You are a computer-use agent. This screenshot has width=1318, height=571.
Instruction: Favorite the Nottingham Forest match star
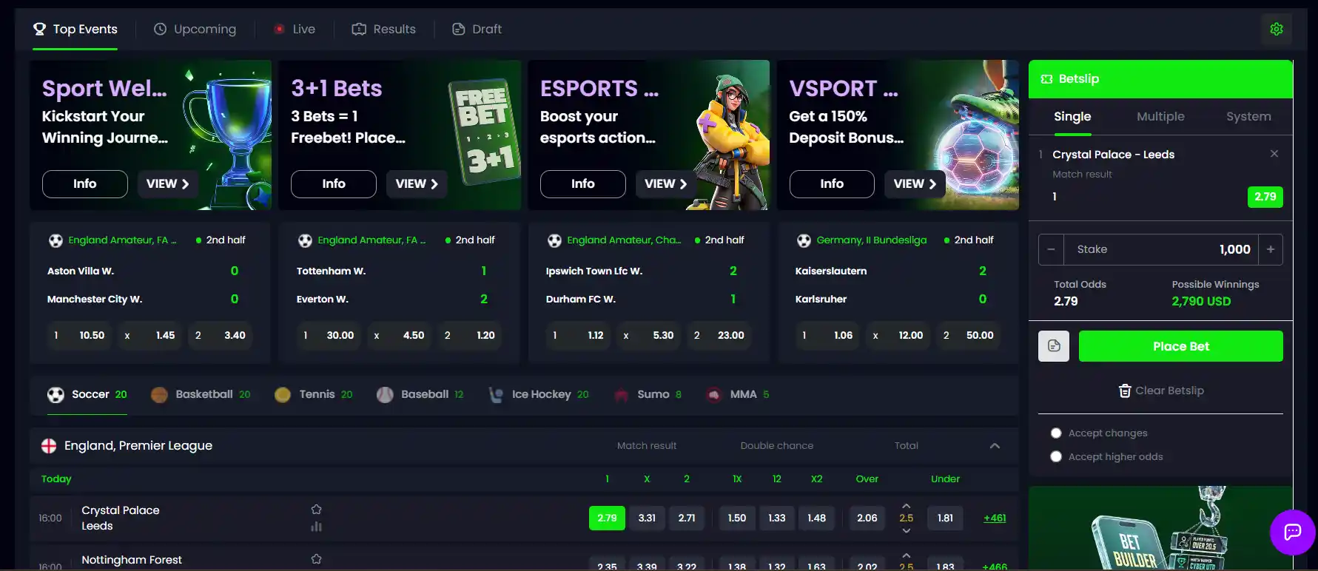[x=317, y=559]
